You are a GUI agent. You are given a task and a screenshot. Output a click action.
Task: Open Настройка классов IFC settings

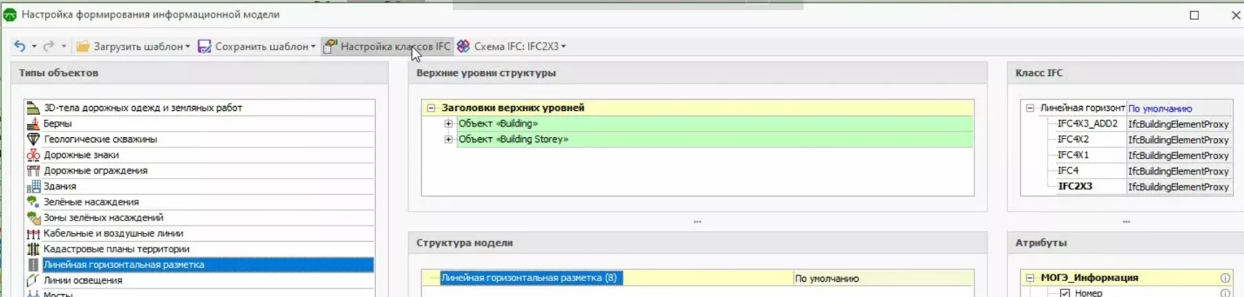click(x=387, y=46)
